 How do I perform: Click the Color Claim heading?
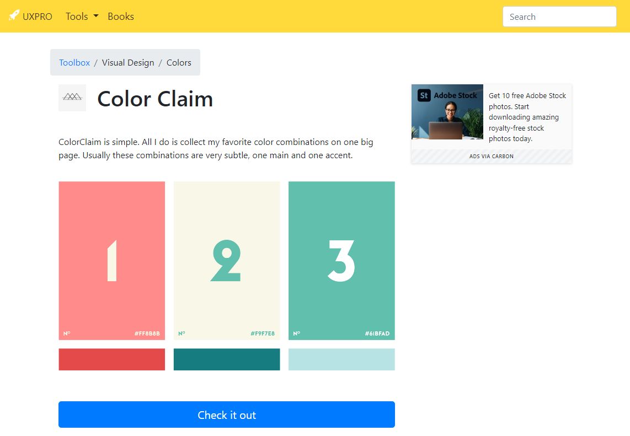(x=155, y=99)
